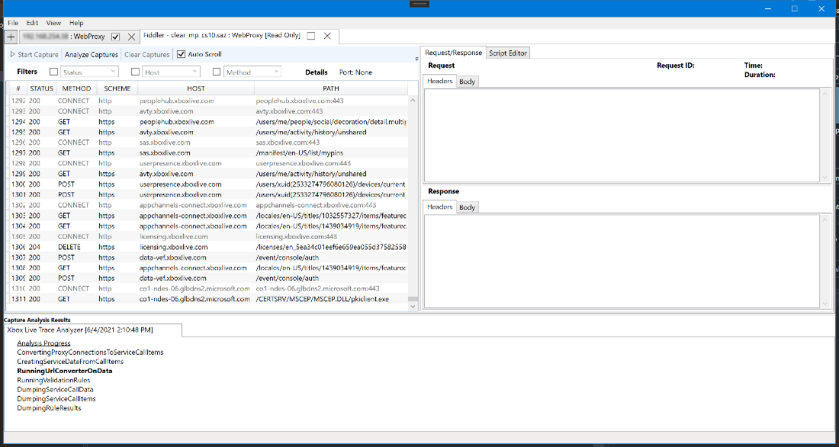This screenshot has height=447, width=839.
Task: Toggle checkbox on first WebProxy tab
Action: pos(115,37)
